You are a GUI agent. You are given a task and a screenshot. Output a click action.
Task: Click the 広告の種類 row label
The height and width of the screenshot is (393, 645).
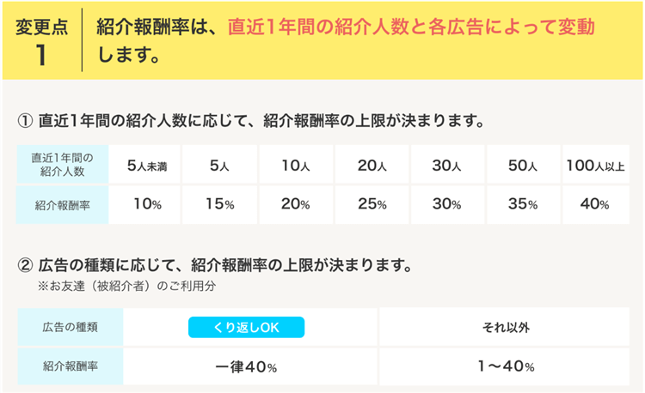70,327
